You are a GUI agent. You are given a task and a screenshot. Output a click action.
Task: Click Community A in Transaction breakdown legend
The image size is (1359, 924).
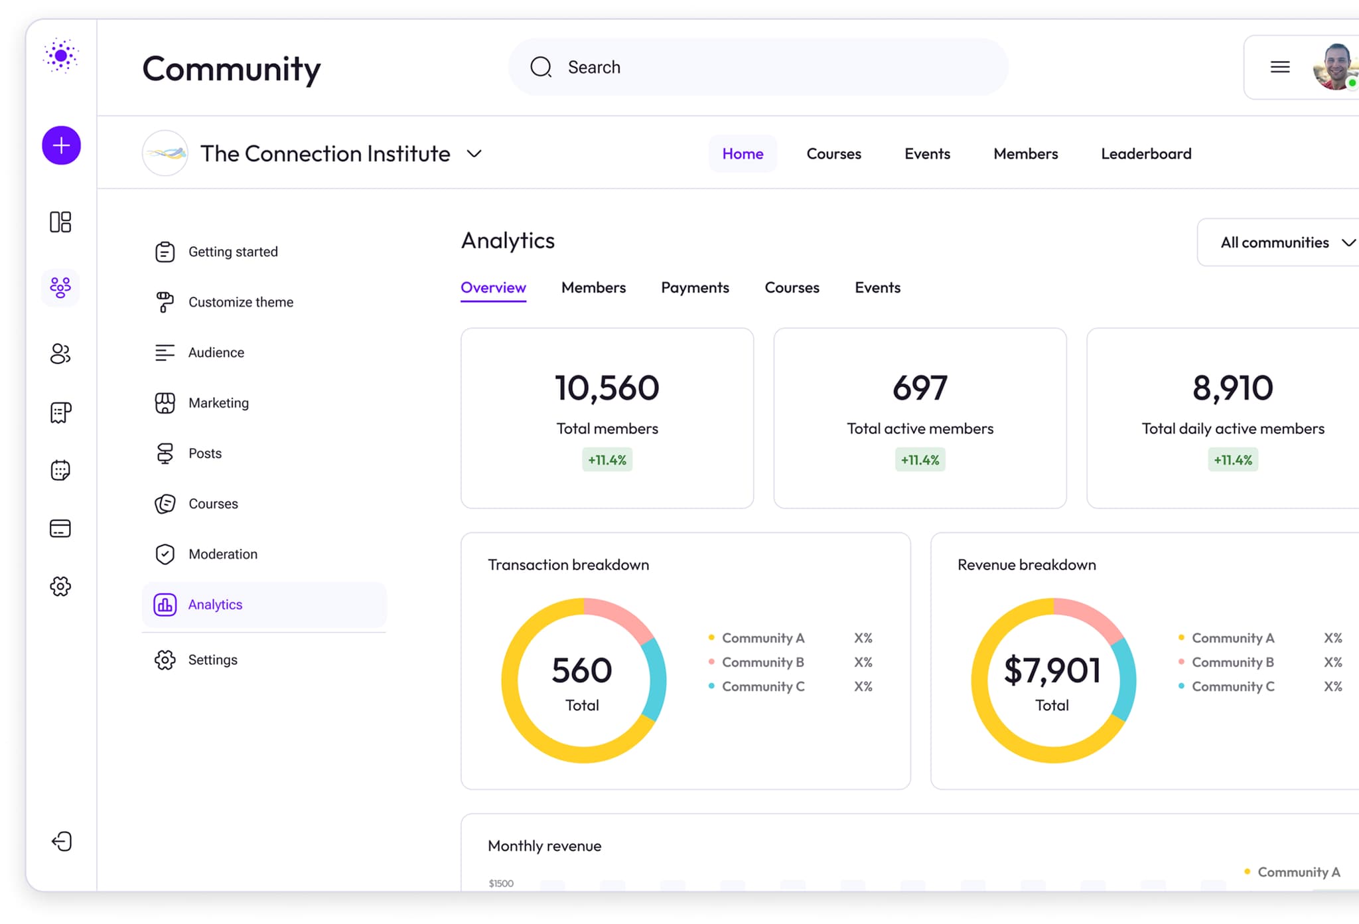coord(762,638)
